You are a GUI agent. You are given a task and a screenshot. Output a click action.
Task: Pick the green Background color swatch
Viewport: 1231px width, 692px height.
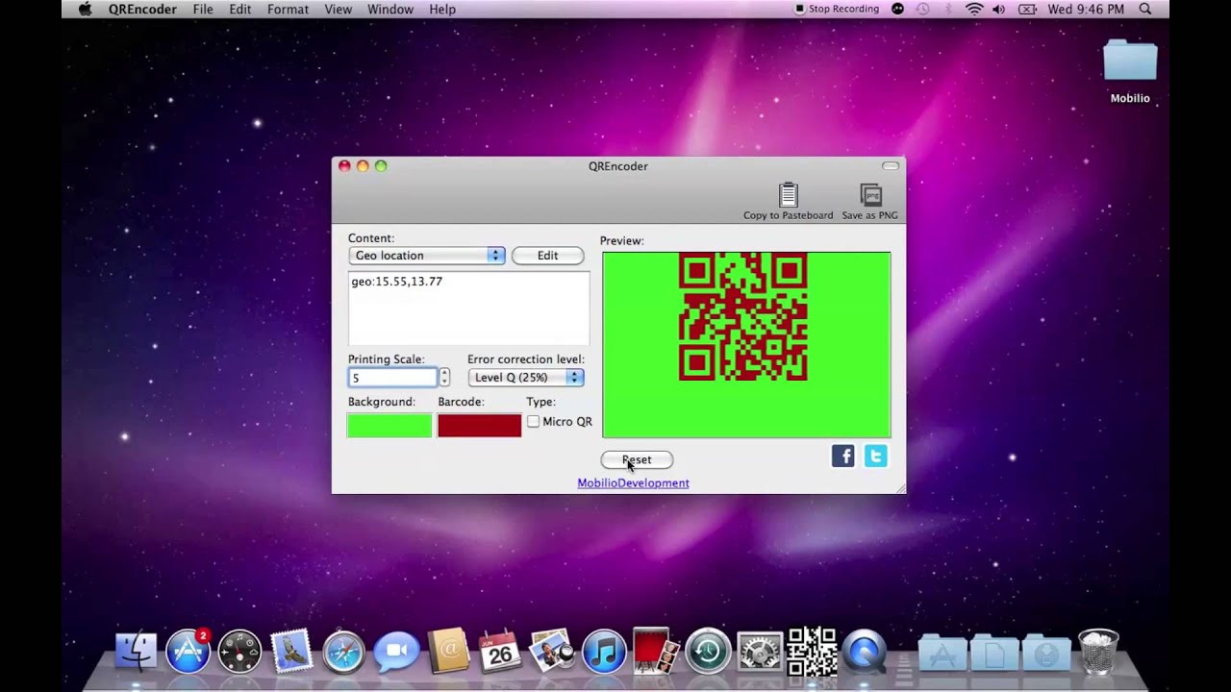coord(389,425)
